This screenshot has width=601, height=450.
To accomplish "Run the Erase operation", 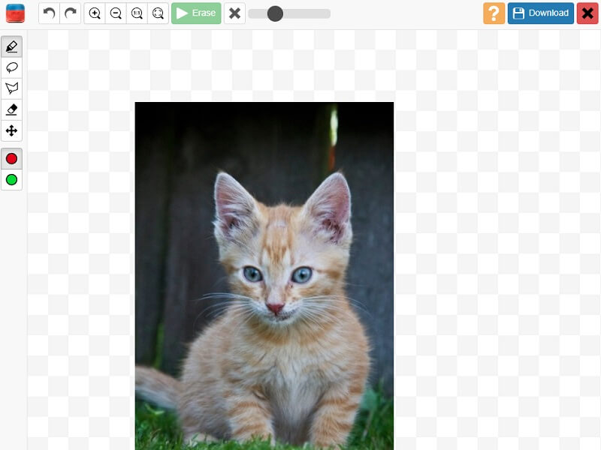I will (196, 13).
